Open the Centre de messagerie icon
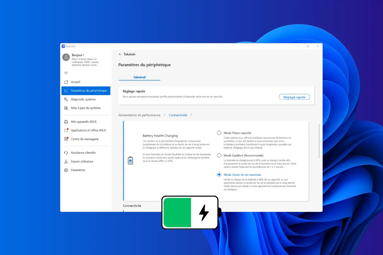The image size is (383, 255). coord(66,139)
